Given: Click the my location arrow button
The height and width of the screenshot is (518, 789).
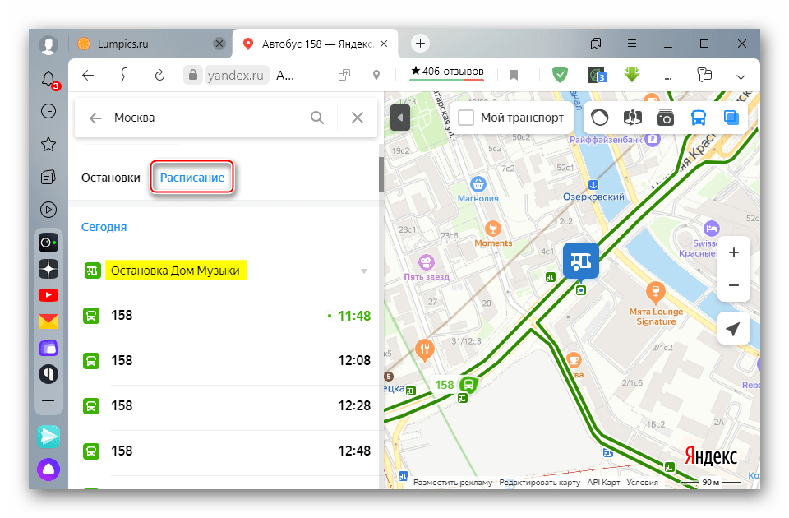Looking at the screenshot, I should pos(733,330).
